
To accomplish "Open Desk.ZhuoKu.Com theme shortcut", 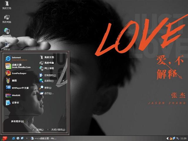I will tap(18, 66).
